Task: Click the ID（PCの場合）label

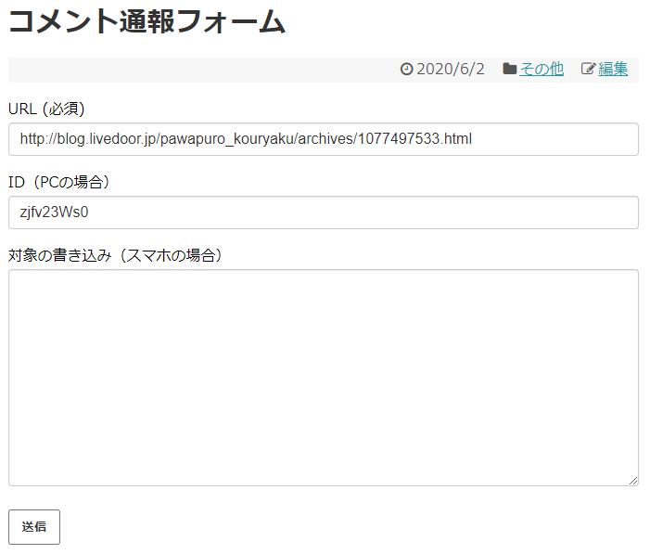Action: (x=58, y=182)
